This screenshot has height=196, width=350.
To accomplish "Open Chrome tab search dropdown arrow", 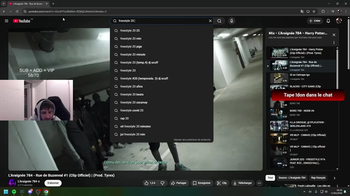I will pyautogui.click(x=4, y=4).
